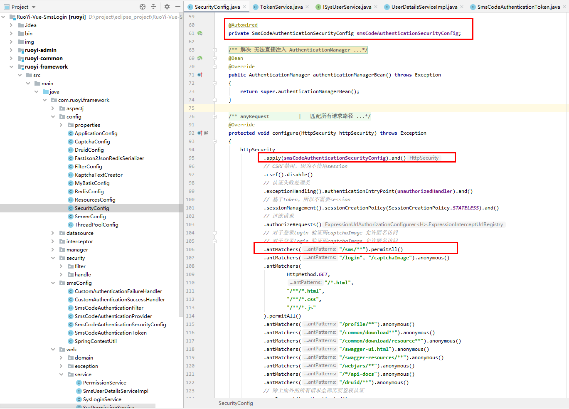Select the aspectj package
This screenshot has height=409, width=569.
click(x=75, y=108)
